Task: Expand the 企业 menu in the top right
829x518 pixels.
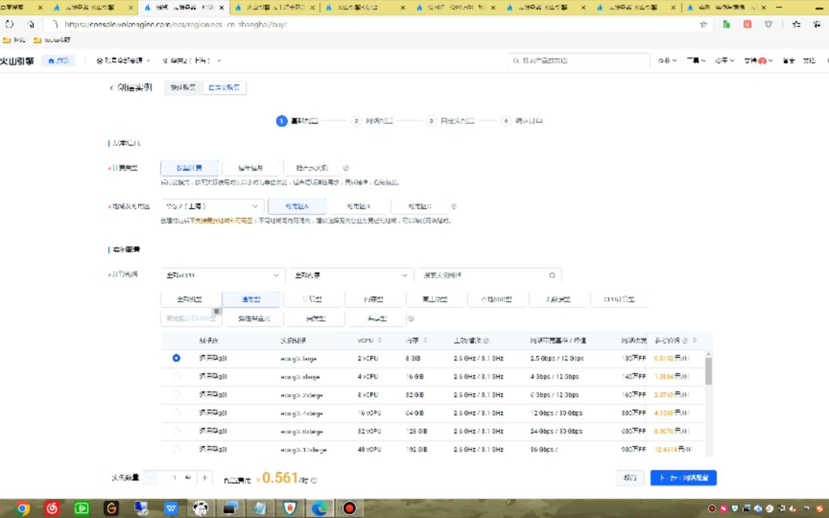Action: 667,60
